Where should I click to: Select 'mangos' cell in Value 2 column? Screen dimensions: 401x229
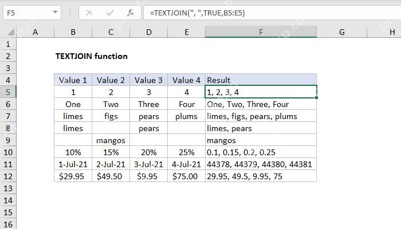point(111,140)
